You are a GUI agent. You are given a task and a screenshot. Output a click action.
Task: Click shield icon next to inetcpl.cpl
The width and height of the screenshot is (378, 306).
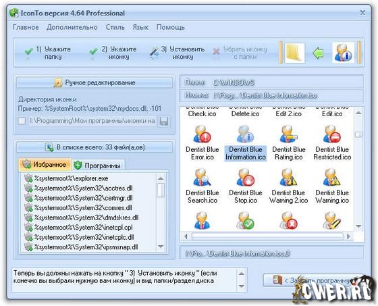pyautogui.click(x=28, y=228)
